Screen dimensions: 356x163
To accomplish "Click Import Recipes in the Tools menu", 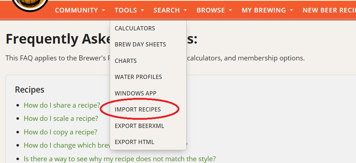I will click(138, 109).
